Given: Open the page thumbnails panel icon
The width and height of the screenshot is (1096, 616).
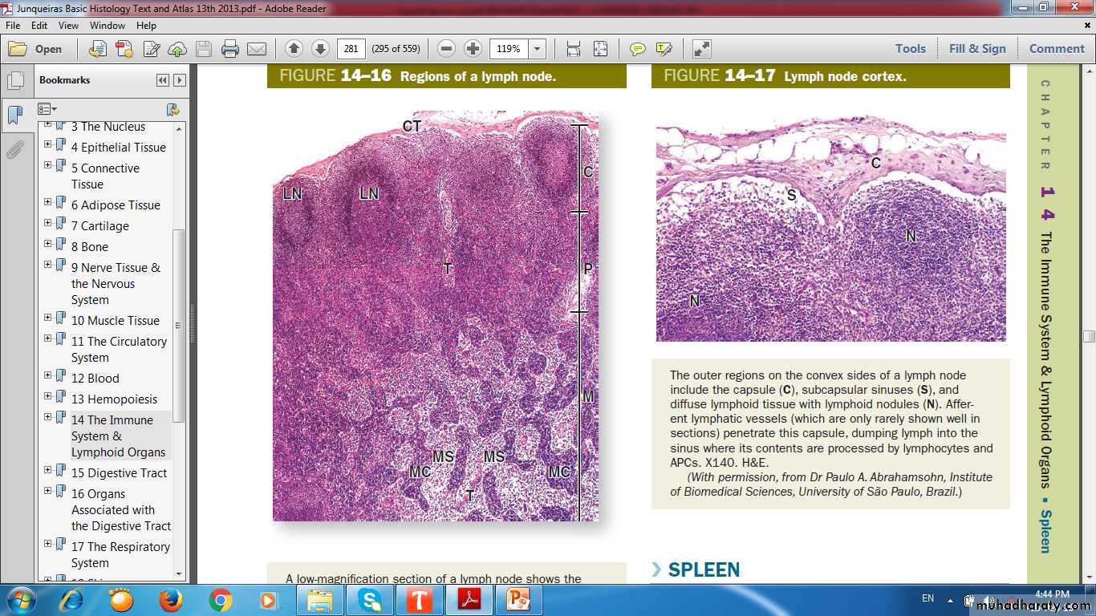Looking at the screenshot, I should click(x=15, y=81).
